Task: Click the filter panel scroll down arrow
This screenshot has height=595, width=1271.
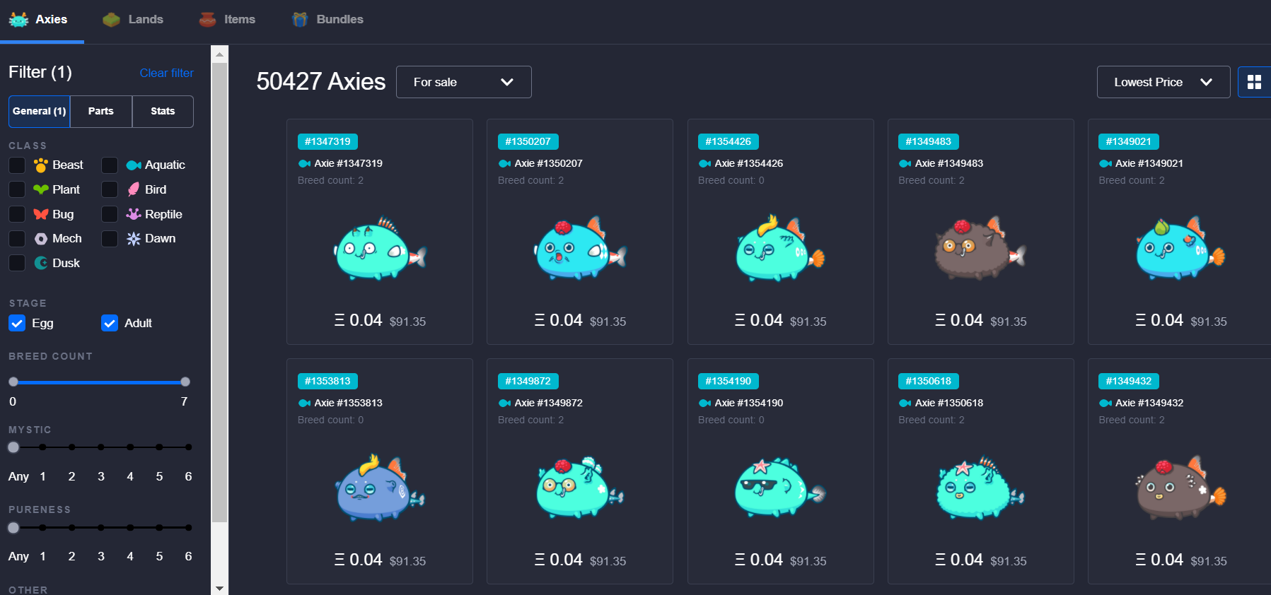Action: point(219,588)
